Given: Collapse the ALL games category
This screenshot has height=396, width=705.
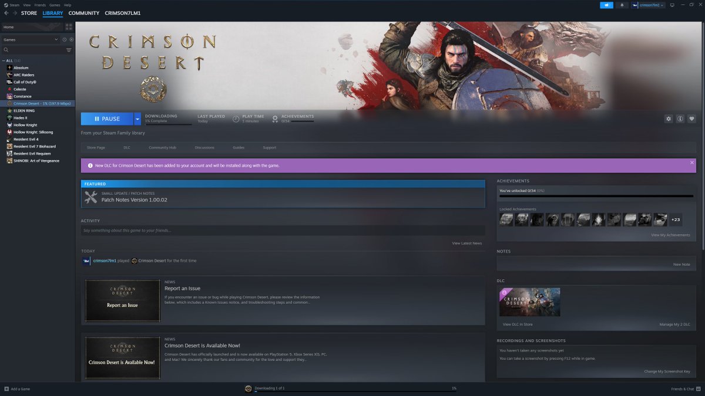Looking at the screenshot, I should coord(4,60).
